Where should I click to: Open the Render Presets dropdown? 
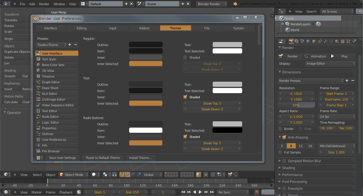tap(311, 81)
